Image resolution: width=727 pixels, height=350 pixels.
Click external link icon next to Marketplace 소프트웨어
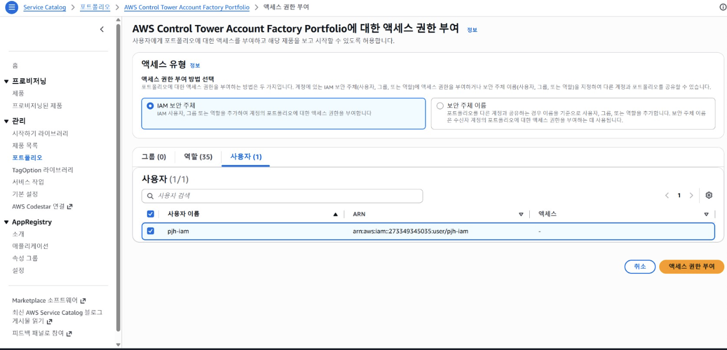coord(83,301)
